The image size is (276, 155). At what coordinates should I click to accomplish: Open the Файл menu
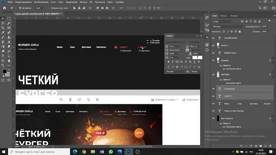(x=10, y=2)
